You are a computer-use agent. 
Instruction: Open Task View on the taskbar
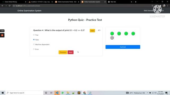click(51, 93)
